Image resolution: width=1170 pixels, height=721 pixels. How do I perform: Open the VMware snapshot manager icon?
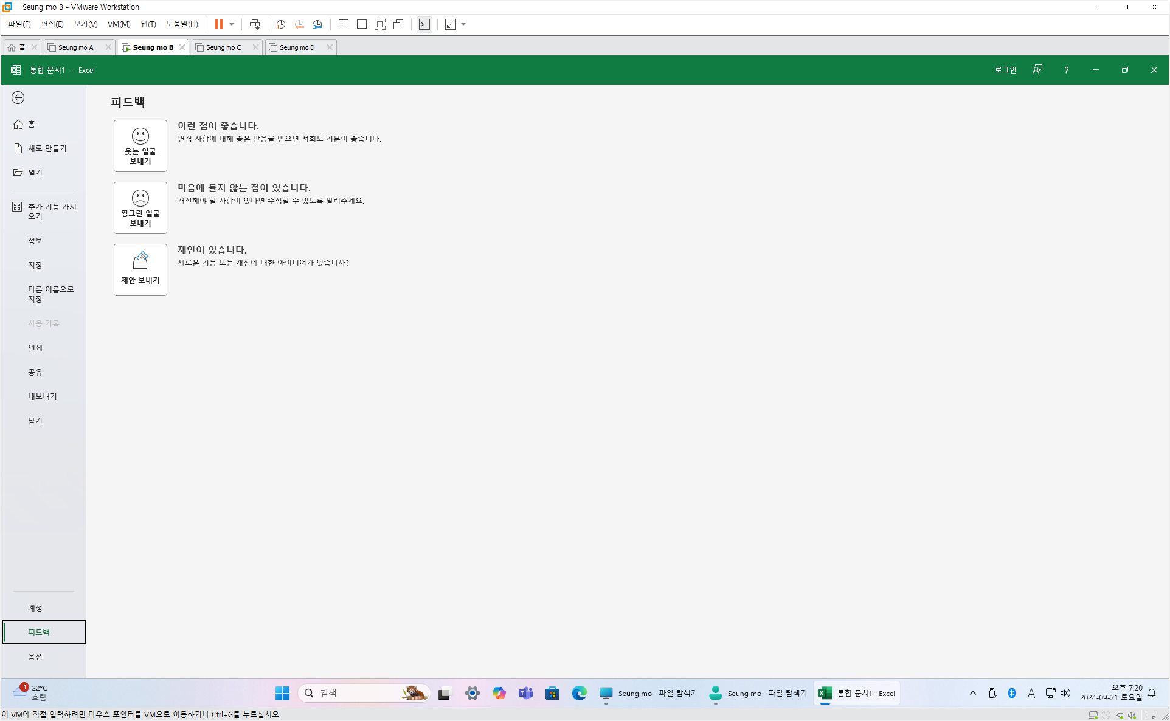point(317,24)
